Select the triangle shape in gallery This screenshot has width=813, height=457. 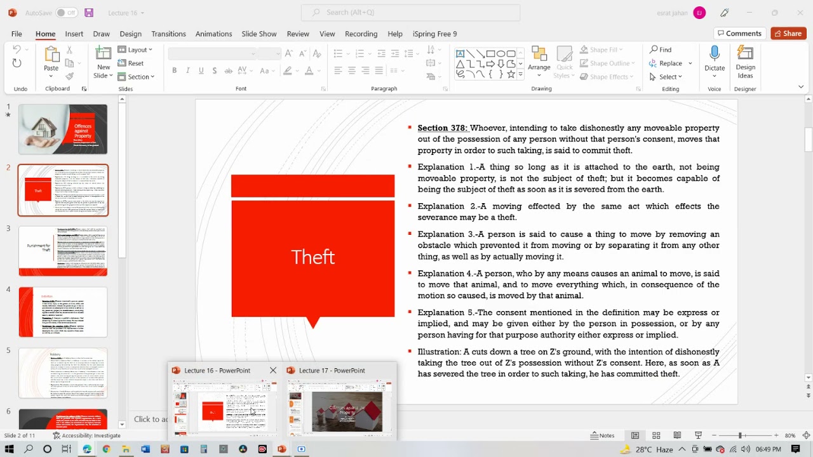pyautogui.click(x=460, y=63)
